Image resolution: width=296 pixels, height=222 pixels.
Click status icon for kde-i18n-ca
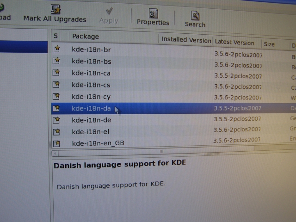(x=56, y=73)
